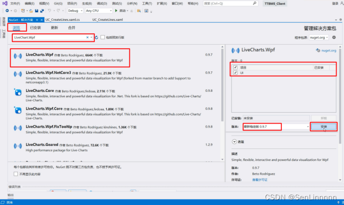Open the File menu
Image resolution: width=344 pixels, height=205 pixels.
(15, 3)
